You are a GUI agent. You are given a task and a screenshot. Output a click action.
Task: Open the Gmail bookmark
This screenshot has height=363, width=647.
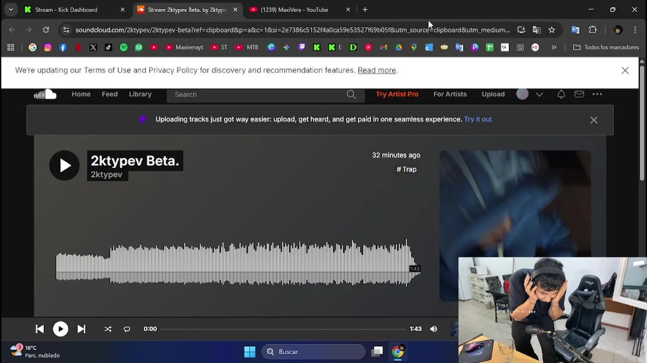(x=383, y=47)
